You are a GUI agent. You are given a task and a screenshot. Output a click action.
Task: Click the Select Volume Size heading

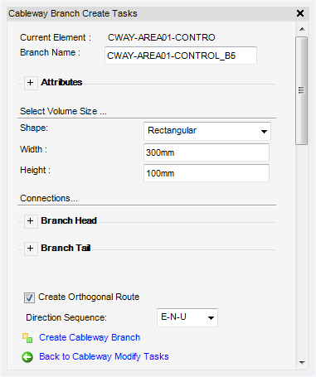click(63, 111)
